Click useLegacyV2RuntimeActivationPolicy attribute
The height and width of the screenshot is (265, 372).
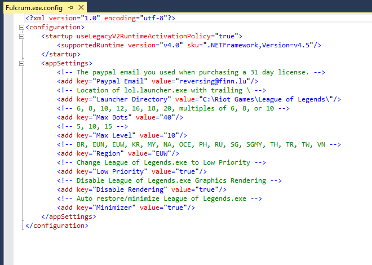[x=144, y=36]
